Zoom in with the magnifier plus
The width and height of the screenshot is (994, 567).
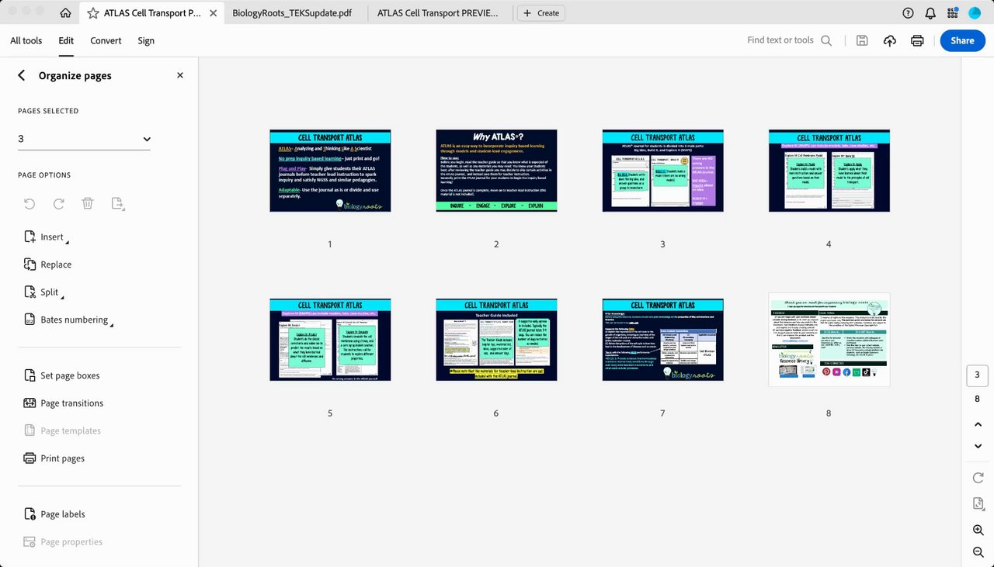(x=978, y=530)
